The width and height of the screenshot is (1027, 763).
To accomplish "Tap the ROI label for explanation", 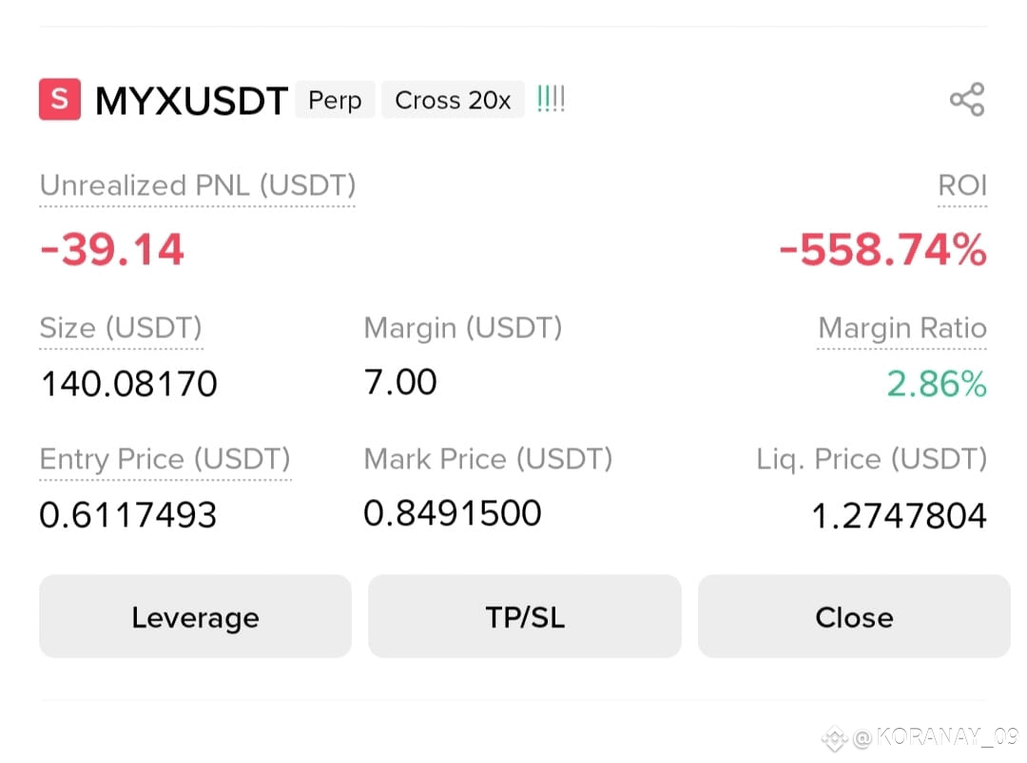I will 962,185.
